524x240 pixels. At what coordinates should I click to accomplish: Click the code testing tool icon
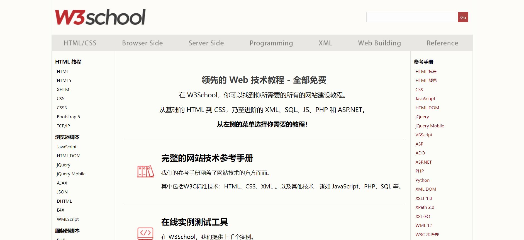[x=145, y=233]
